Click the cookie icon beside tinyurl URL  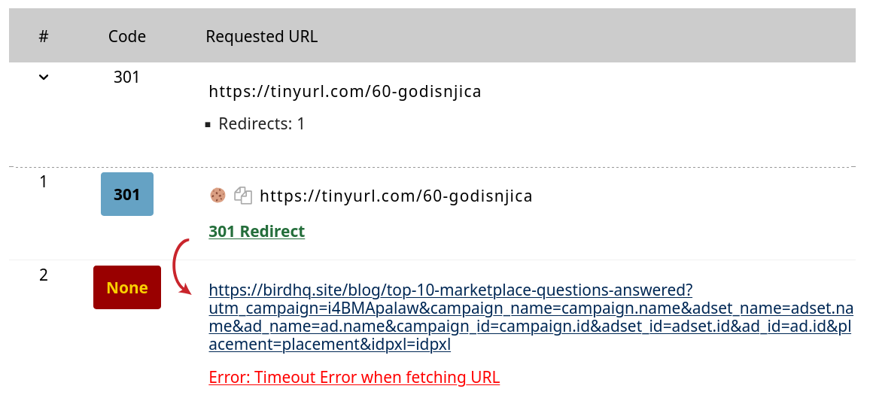217,196
